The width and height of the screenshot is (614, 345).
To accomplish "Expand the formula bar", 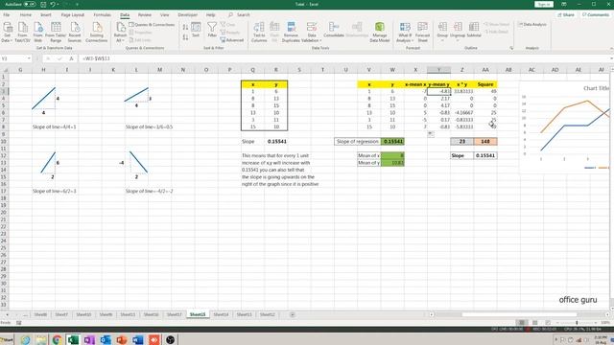I will click(x=611, y=58).
